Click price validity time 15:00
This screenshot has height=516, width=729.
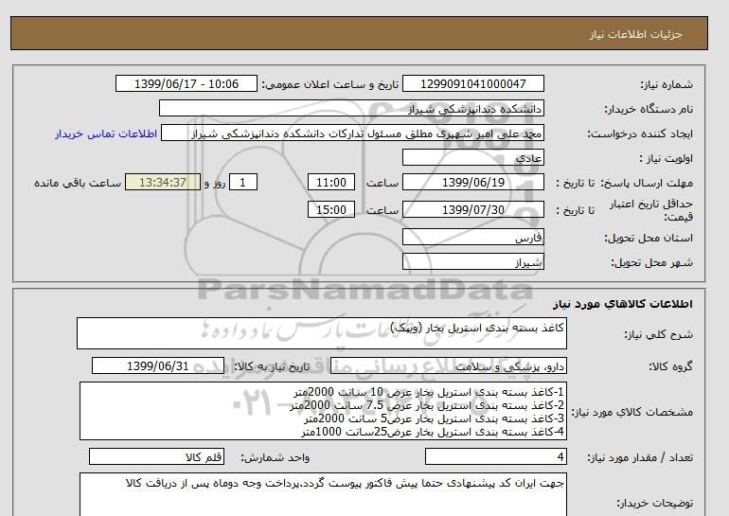click(x=331, y=209)
